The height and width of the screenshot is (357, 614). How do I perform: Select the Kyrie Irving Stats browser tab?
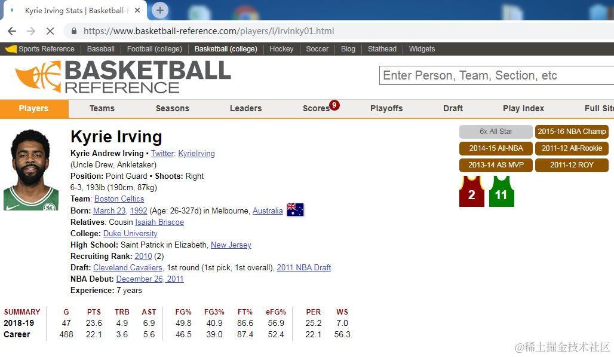75,11
